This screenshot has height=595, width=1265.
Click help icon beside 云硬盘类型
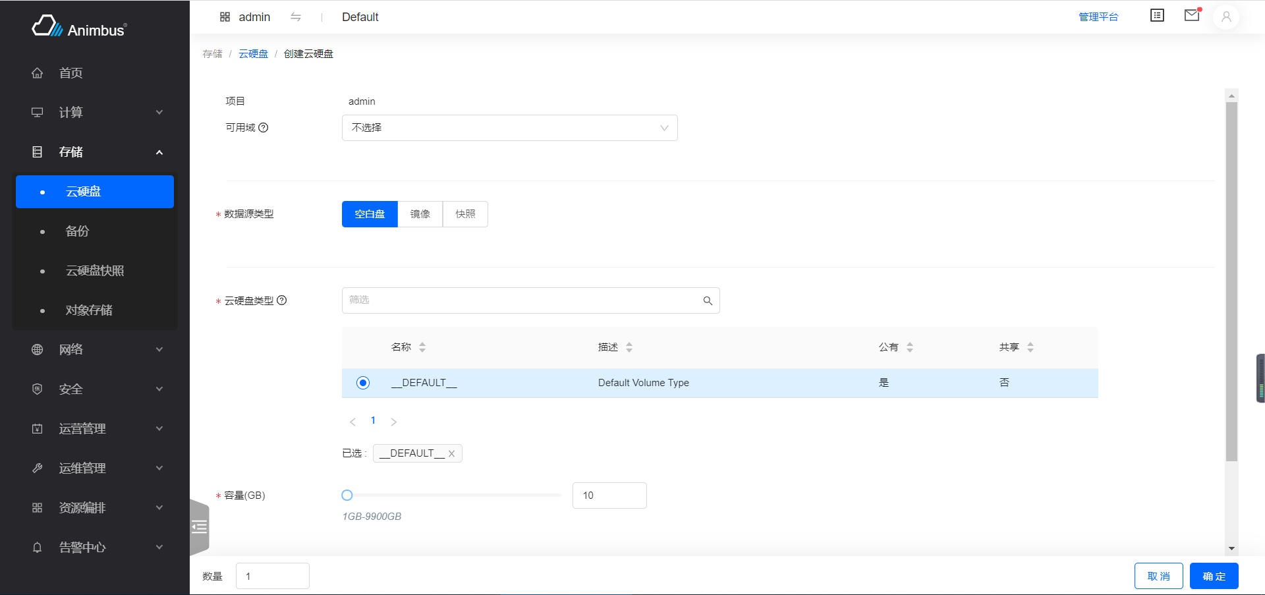[x=282, y=300]
